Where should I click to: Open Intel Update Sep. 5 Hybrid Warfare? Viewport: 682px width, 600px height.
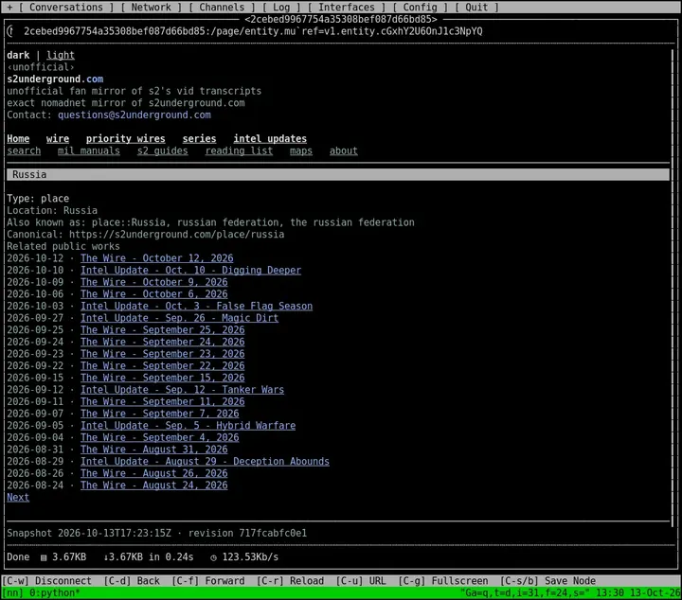click(x=188, y=425)
